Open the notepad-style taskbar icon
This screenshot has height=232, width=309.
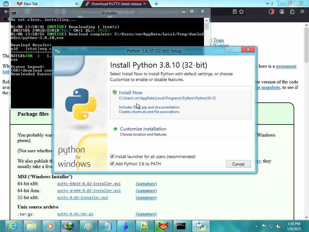click(107, 226)
